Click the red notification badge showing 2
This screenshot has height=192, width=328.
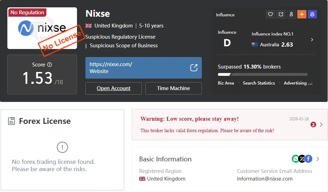pos(313,125)
